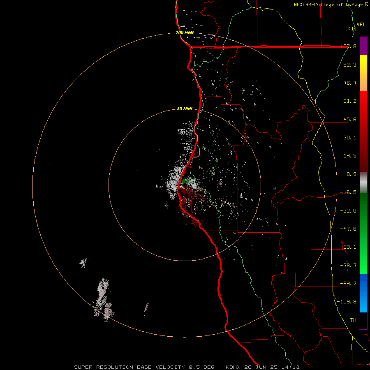
Task: Select the -32.0 velocity scale value
Action: 349,211
